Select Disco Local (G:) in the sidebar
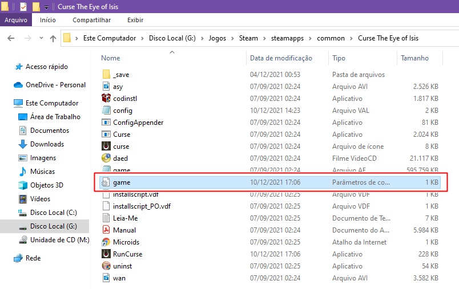 pyautogui.click(x=53, y=226)
